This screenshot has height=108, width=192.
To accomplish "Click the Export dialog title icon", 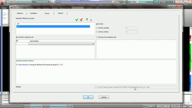I will click(x=11, y=7).
